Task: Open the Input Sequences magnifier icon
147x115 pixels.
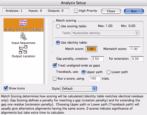Action: (23, 36)
